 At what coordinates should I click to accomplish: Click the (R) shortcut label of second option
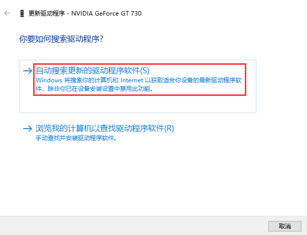(169, 129)
